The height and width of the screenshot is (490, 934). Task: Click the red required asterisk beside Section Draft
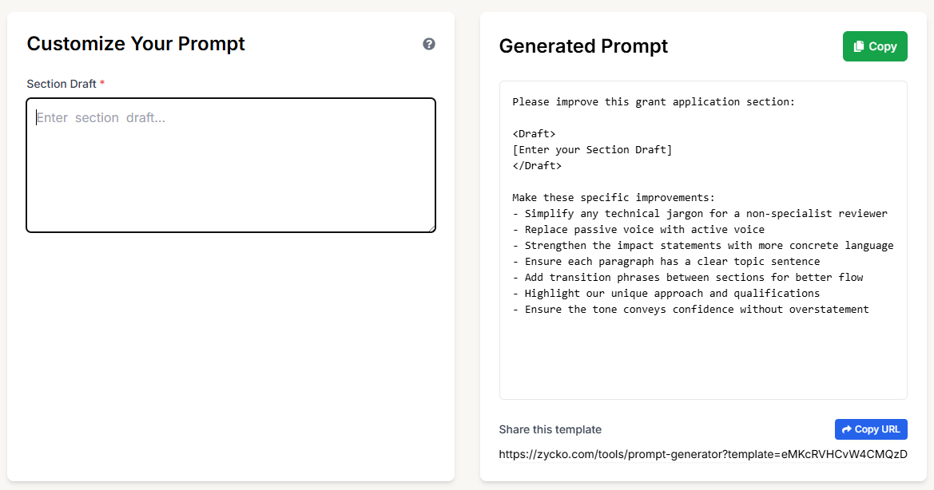(101, 83)
